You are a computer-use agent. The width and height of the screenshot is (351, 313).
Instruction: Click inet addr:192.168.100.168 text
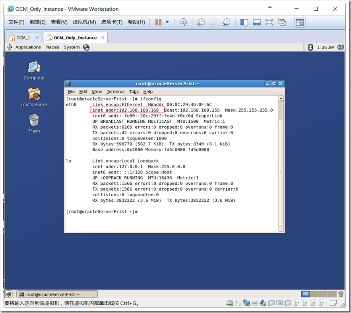pyautogui.click(x=126, y=110)
